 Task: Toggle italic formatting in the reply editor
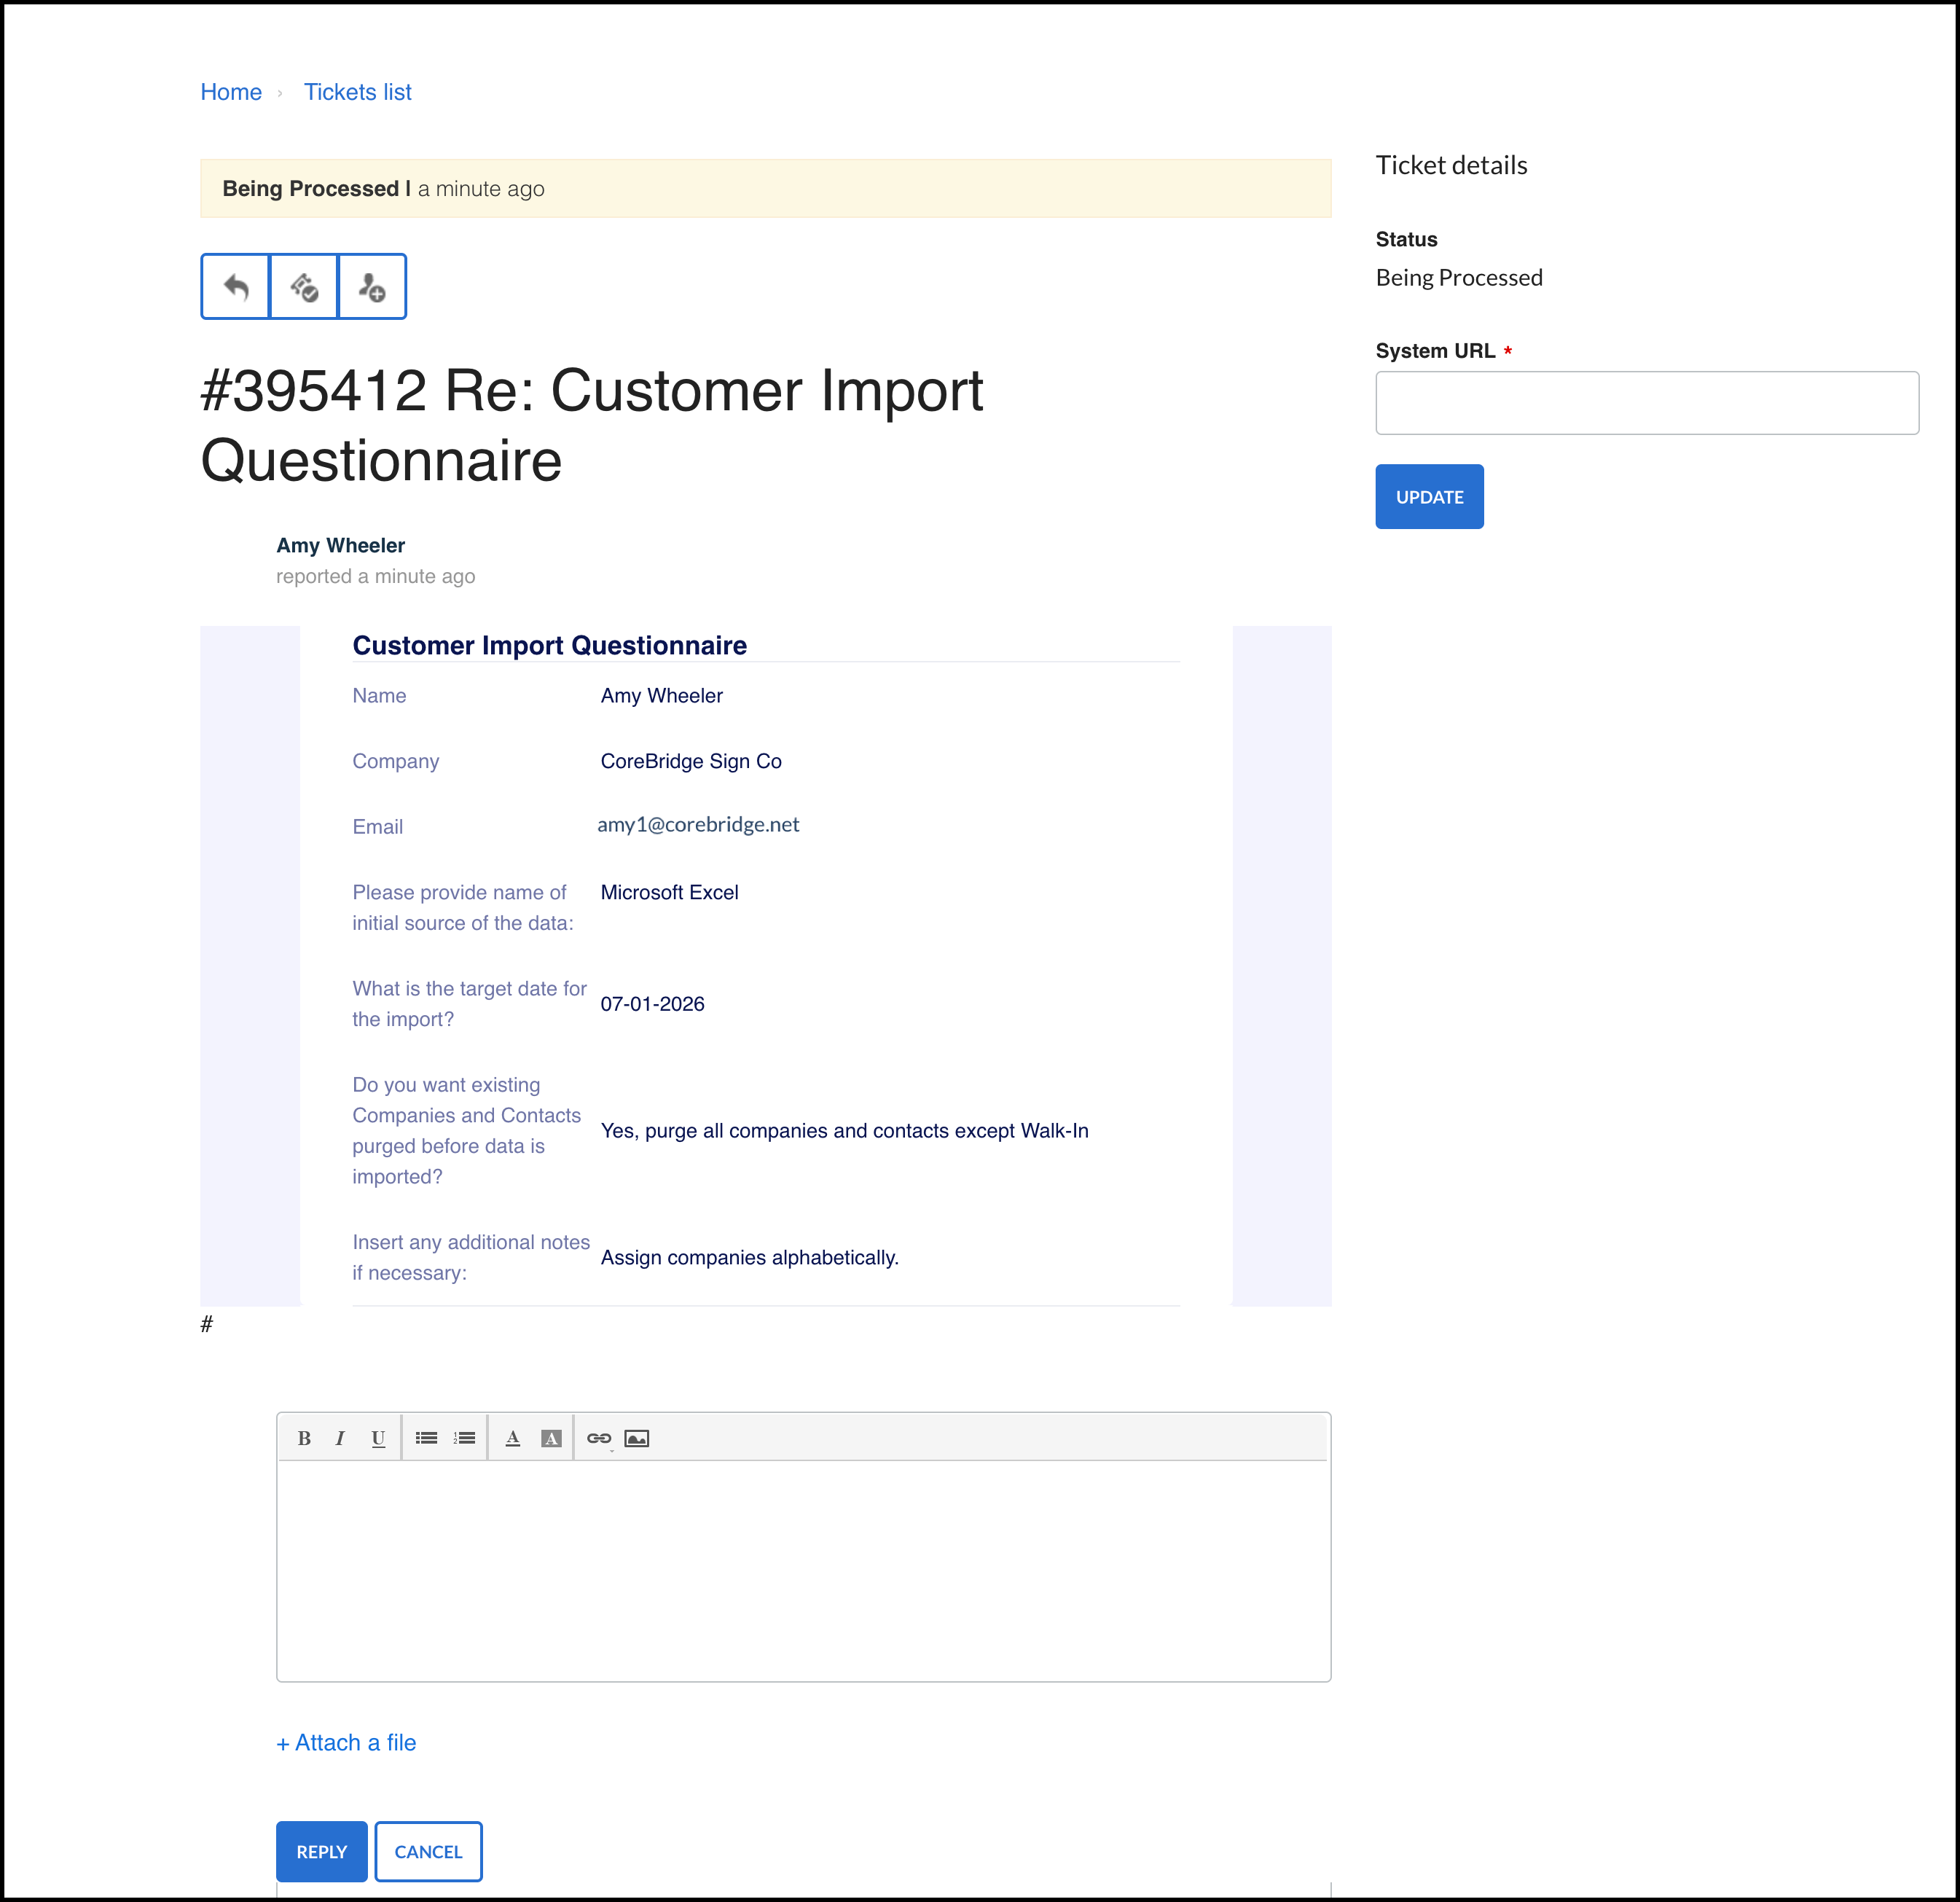pos(340,1438)
